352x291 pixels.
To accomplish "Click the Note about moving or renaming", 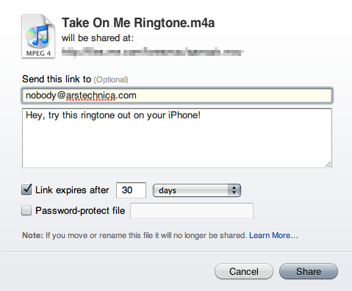I will (x=134, y=235).
